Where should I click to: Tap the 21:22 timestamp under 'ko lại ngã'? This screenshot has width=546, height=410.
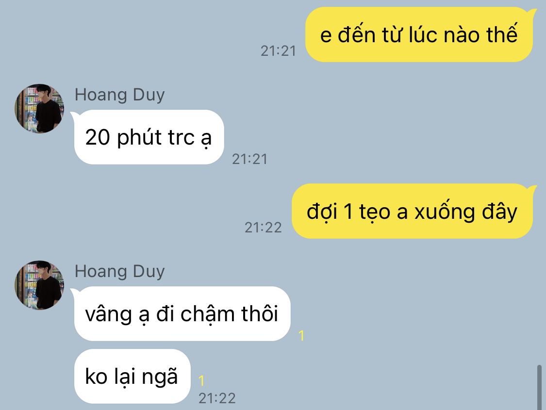click(217, 398)
